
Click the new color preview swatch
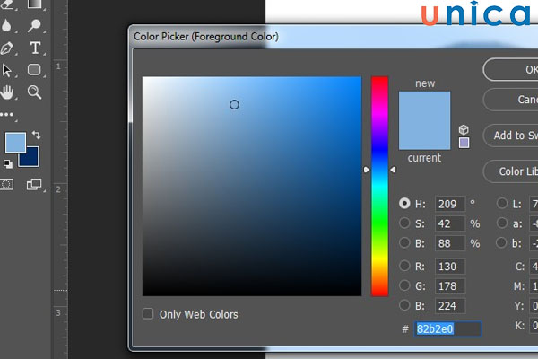point(424,106)
